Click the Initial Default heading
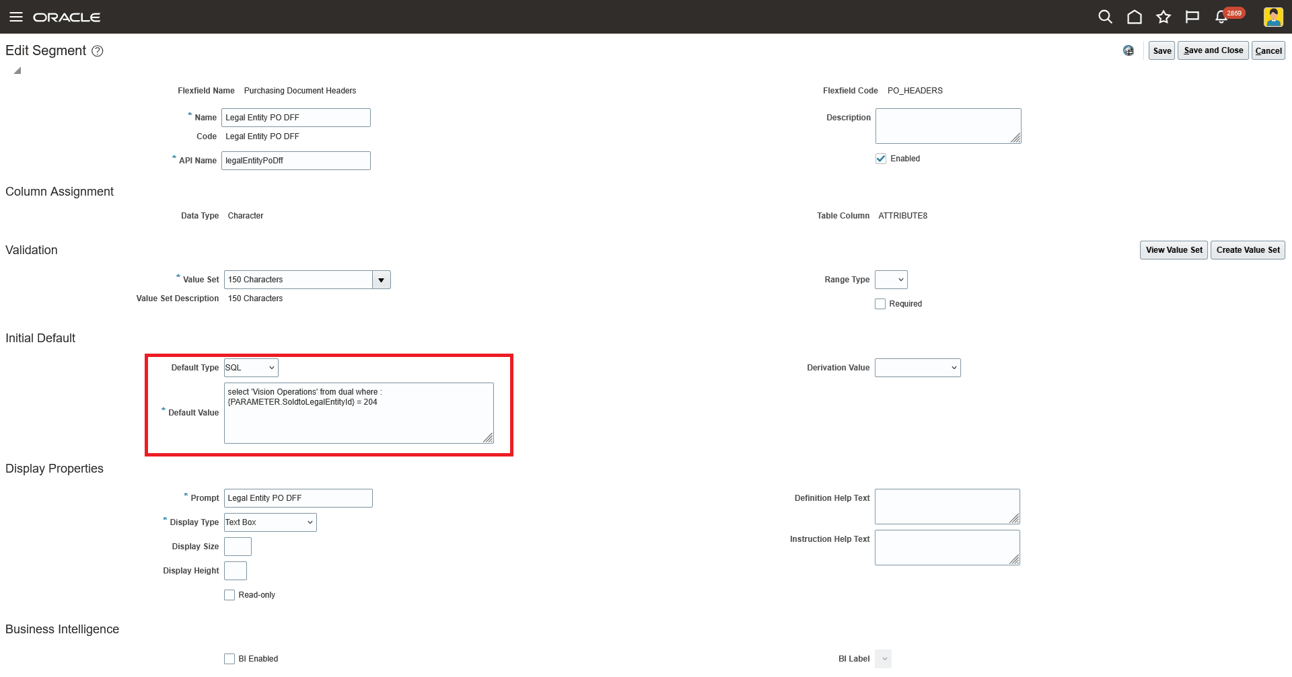 [x=40, y=339]
